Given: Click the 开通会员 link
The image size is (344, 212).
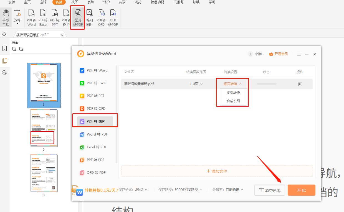Looking at the screenshot, I should pyautogui.click(x=279, y=54).
